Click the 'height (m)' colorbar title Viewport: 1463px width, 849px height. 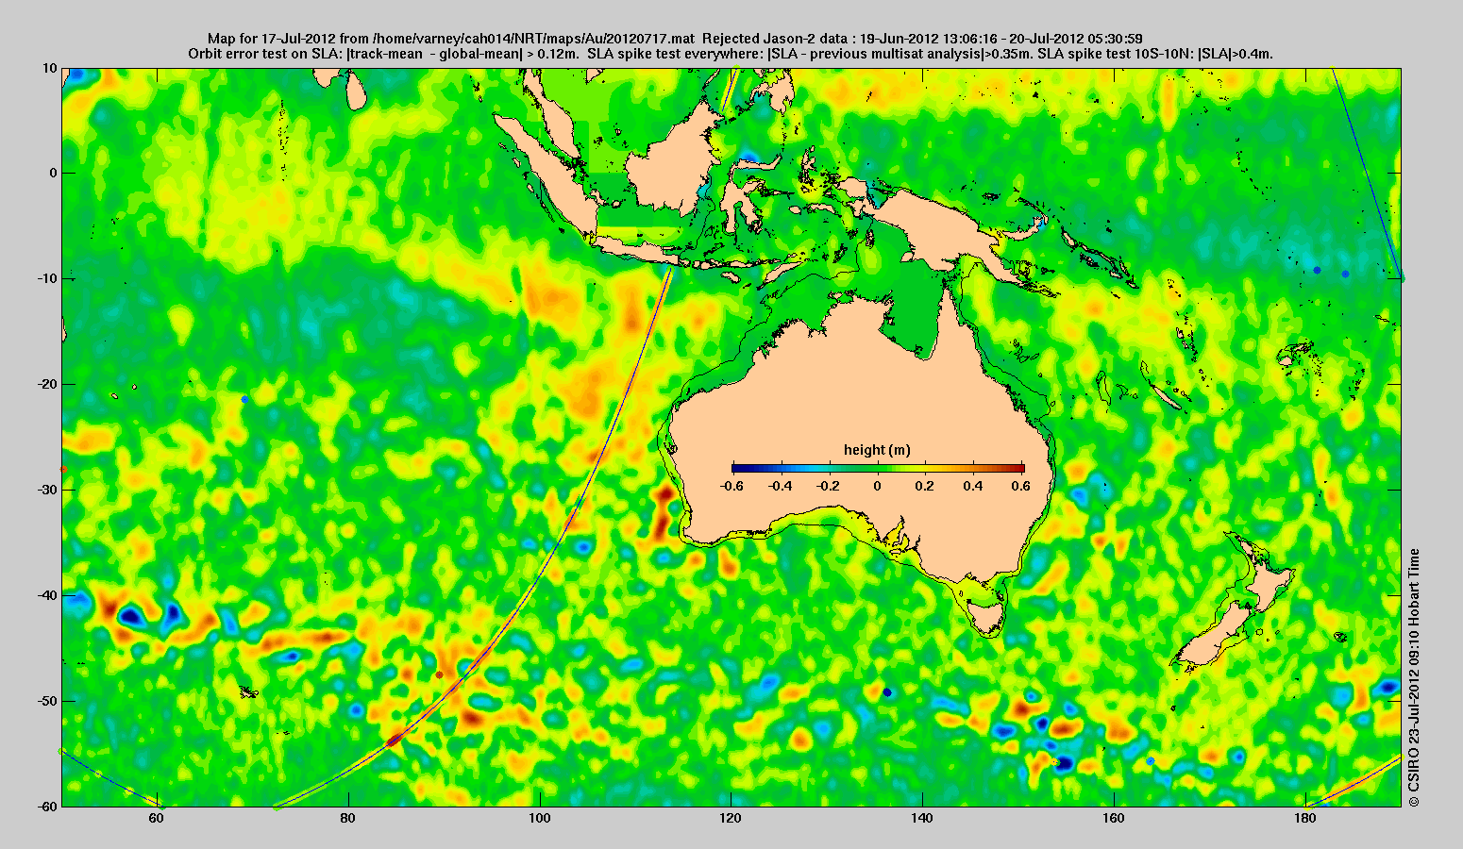coord(877,450)
